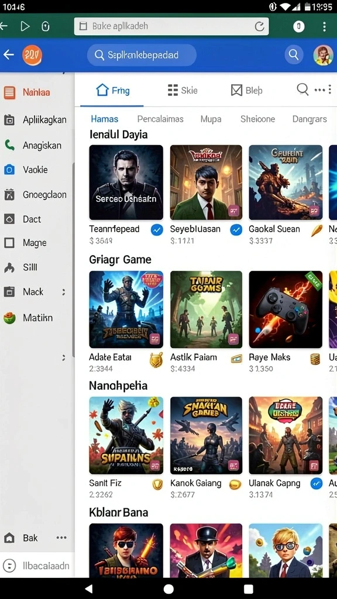Open the Gaokal Suean game thumbnail
The height and width of the screenshot is (599, 337).
[x=286, y=183]
